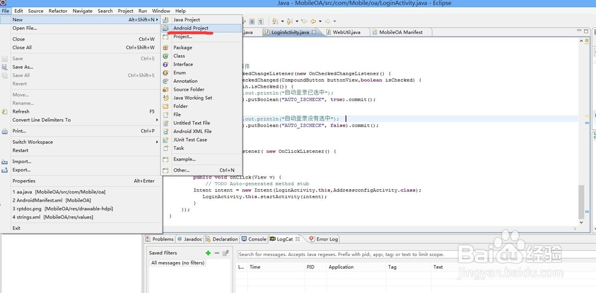Open the Previous Annotation dropdown arrow
Image resolution: width=596 pixels, height=293 pixels.
point(297,21)
